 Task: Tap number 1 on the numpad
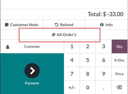[72, 46]
